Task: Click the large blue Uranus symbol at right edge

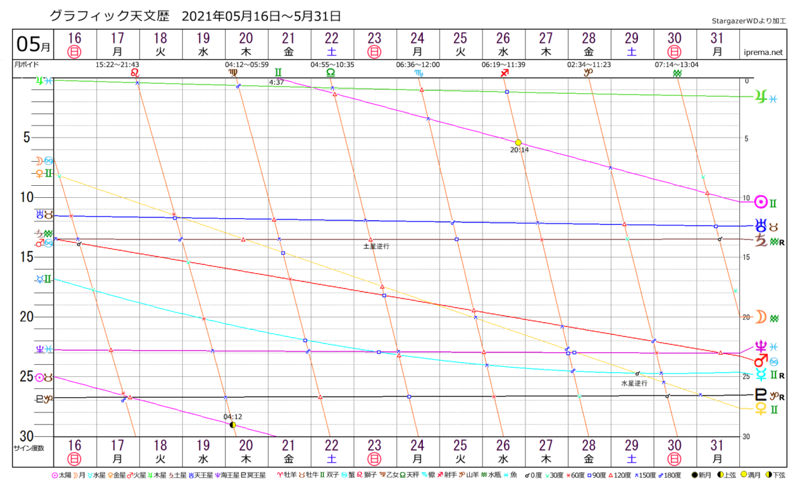Action: (x=761, y=225)
